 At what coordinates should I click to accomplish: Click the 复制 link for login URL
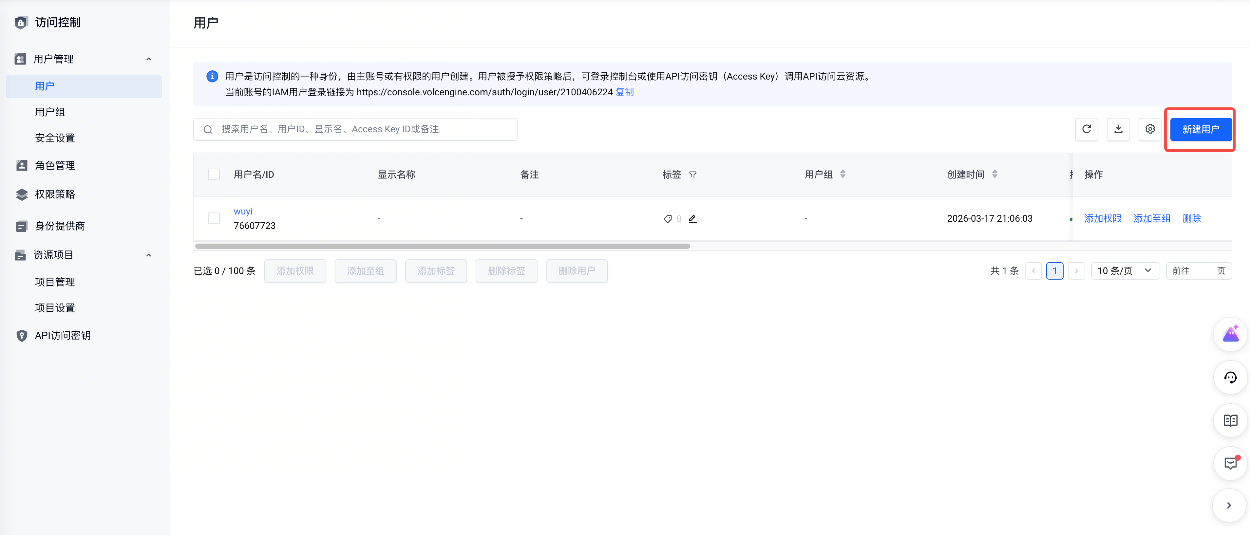(x=625, y=92)
